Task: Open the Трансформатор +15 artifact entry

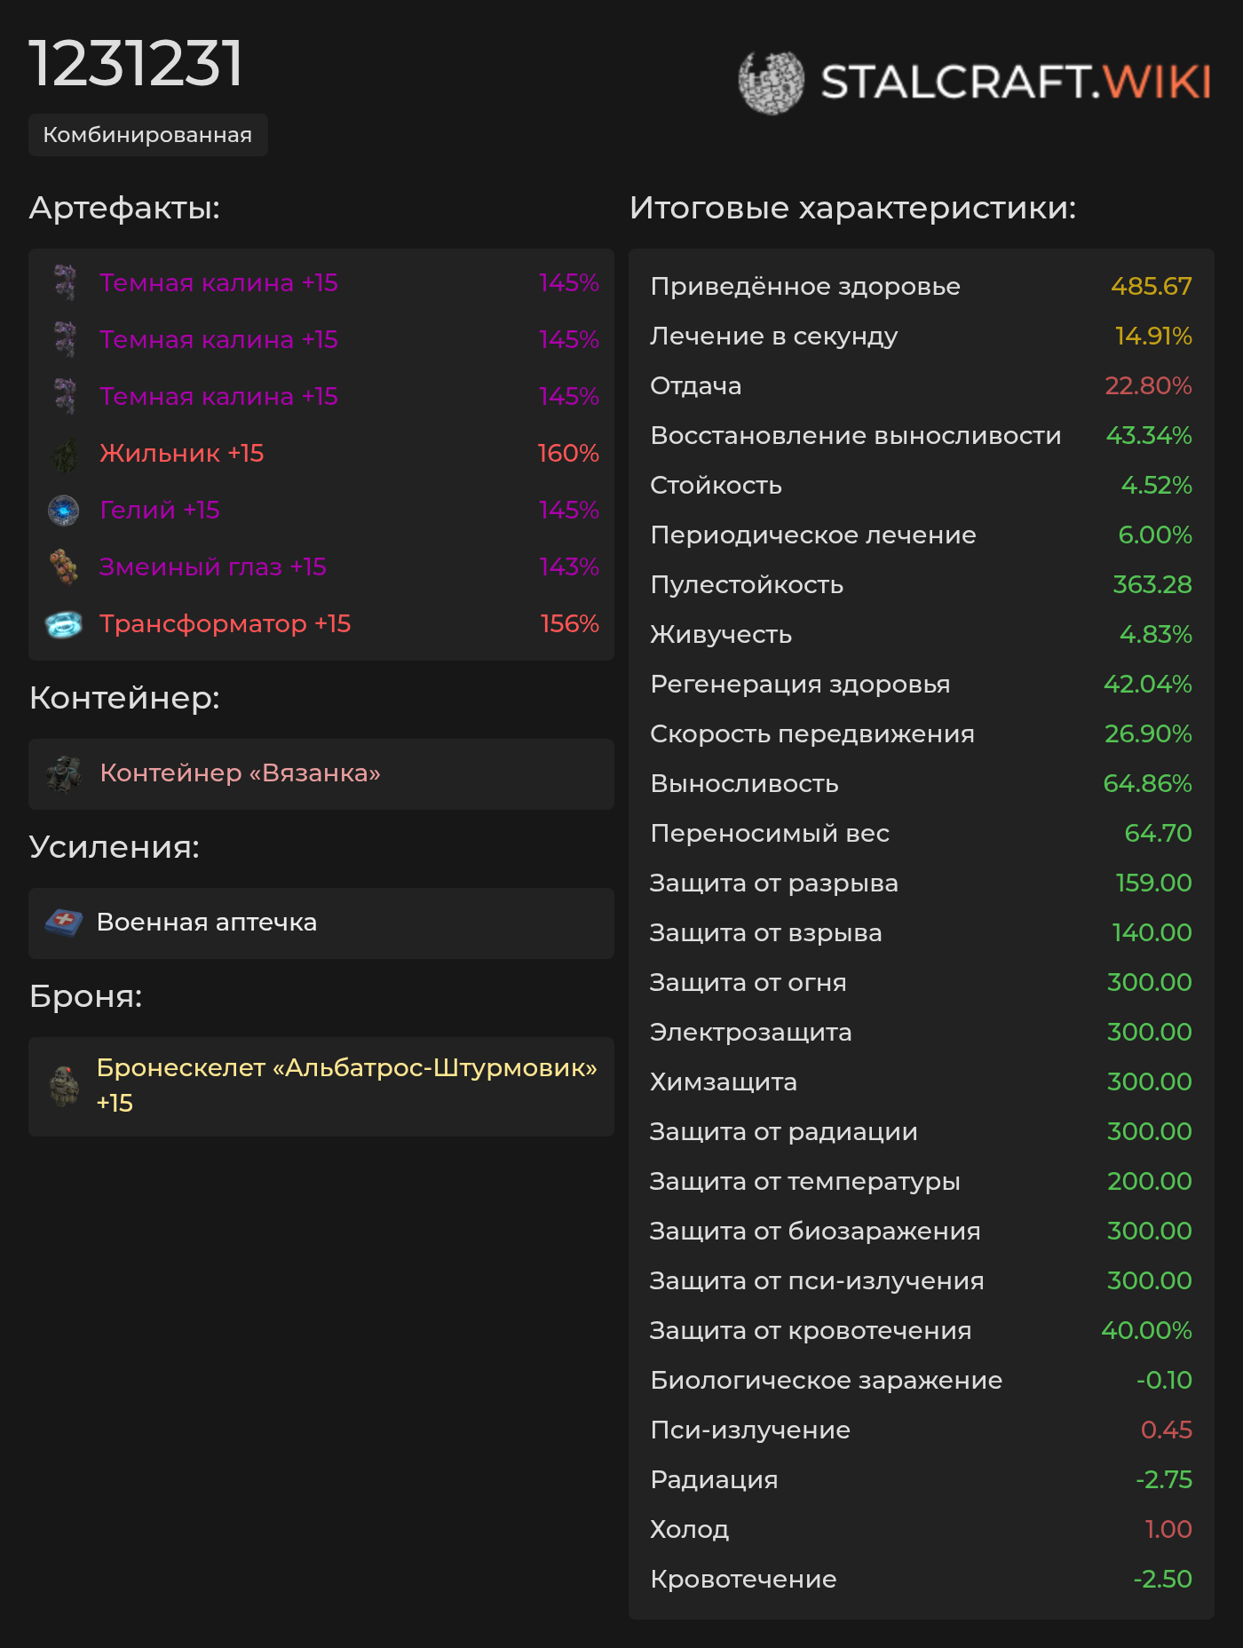Action: pyautogui.click(x=226, y=624)
